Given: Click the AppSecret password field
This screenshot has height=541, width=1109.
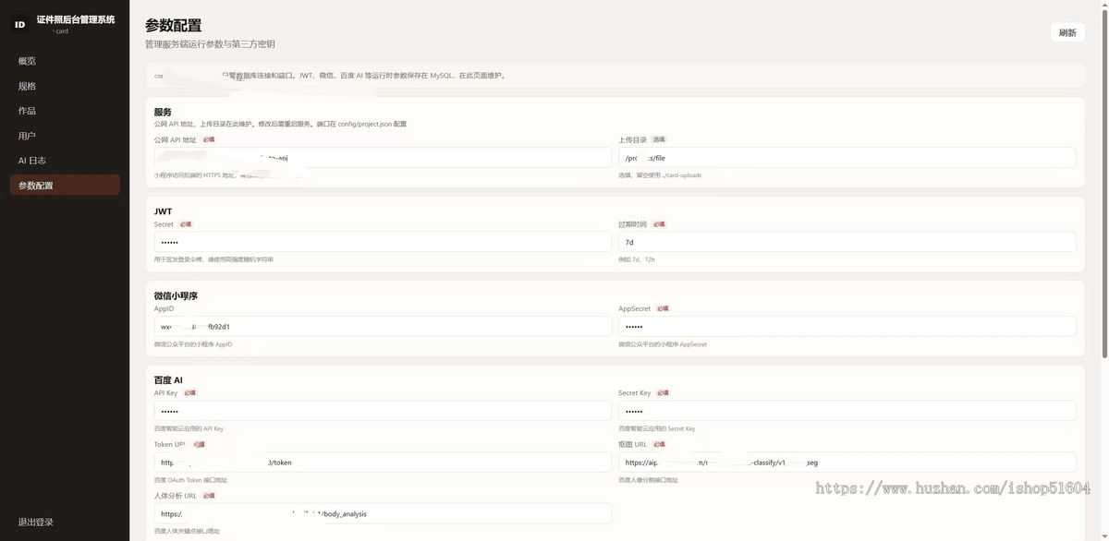Looking at the screenshot, I should pos(847,327).
